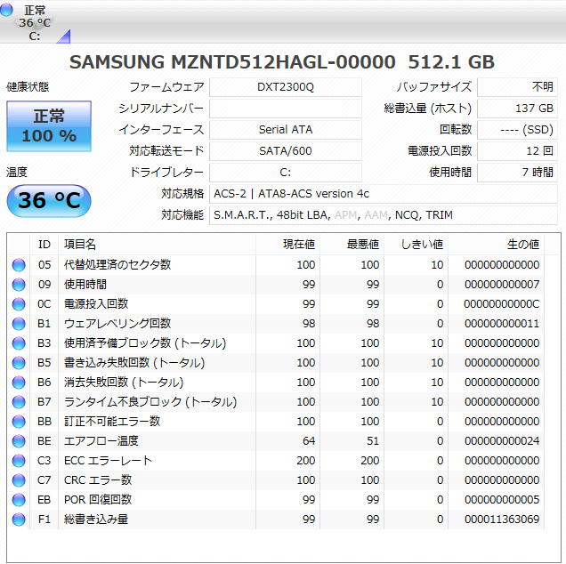Click the buffer size value 不明
This screenshot has height=564, width=566.
click(x=517, y=87)
